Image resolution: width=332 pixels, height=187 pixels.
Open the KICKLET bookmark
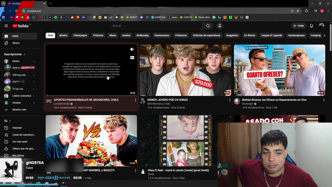132,17
